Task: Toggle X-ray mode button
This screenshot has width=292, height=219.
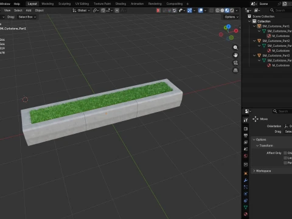Action: click(211, 10)
